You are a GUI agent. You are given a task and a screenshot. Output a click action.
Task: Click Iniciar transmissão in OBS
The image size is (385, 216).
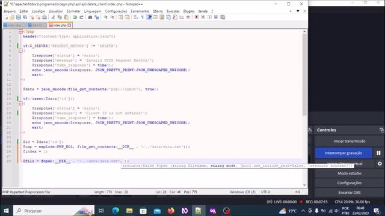click(x=349, y=141)
